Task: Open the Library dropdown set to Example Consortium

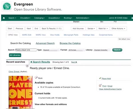Action: pyautogui.click(x=102, y=50)
